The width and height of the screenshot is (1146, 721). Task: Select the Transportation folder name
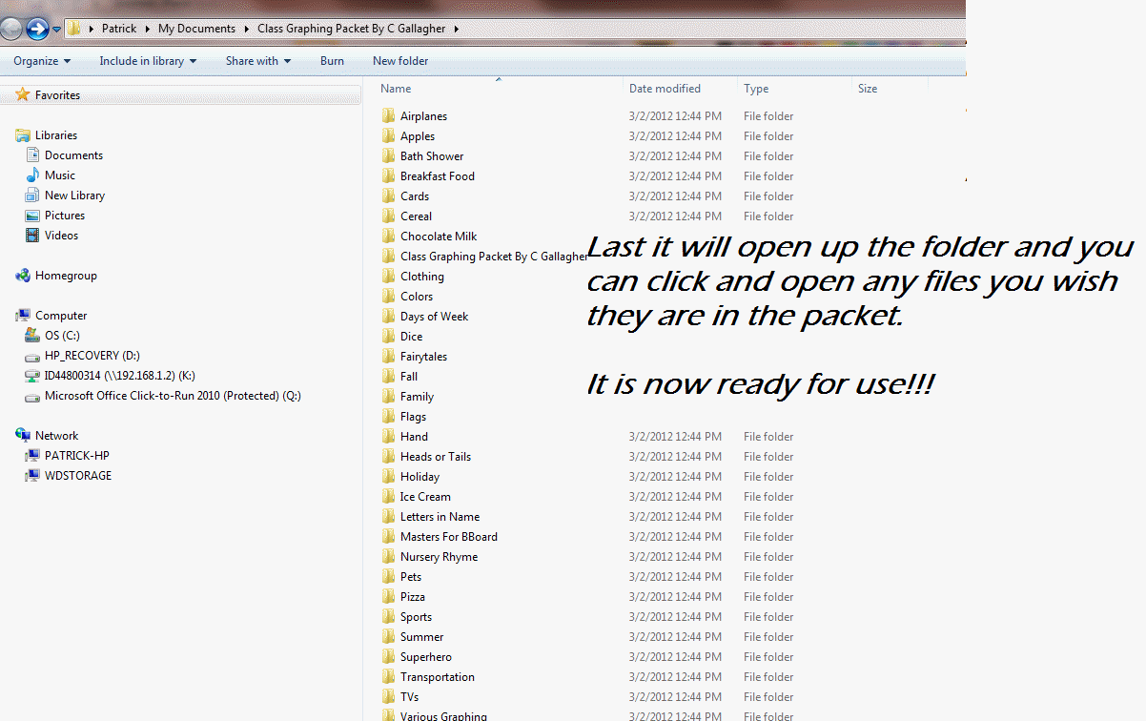pyautogui.click(x=438, y=677)
